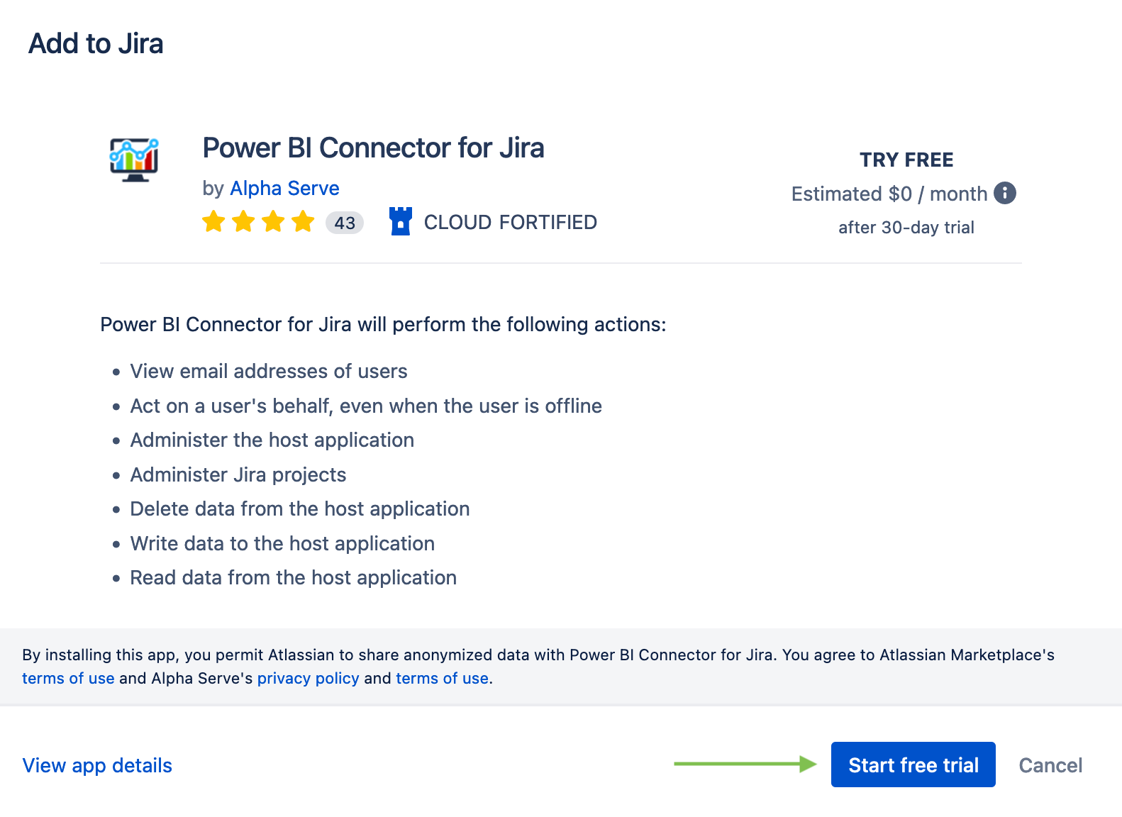Cancel the app installation

click(1050, 765)
